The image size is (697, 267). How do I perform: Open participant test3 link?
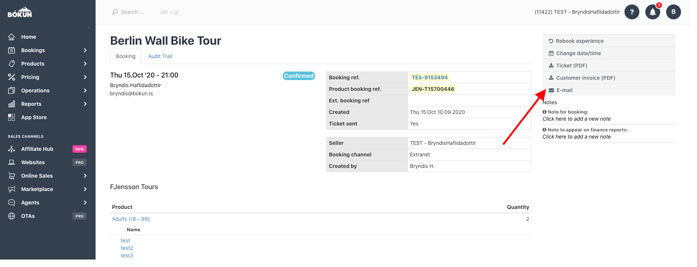point(127,255)
